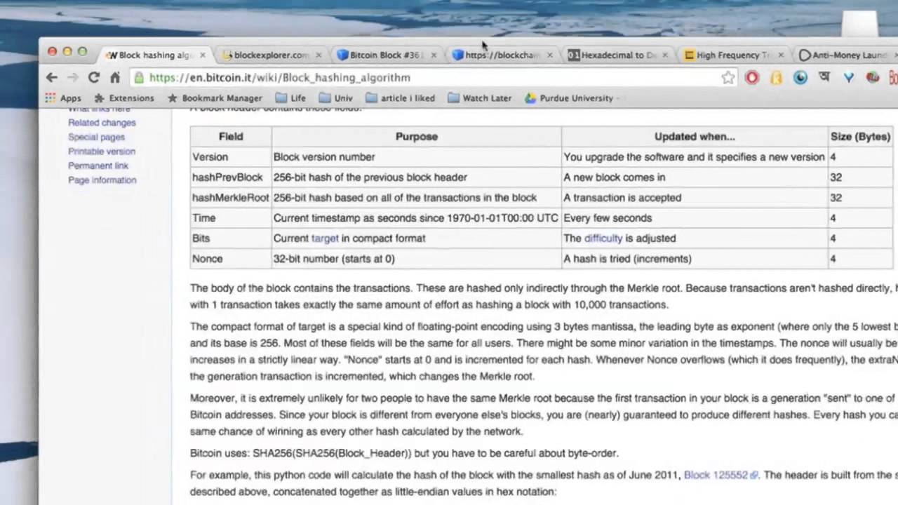Open the Special pages sidebar link
Screen dimensions: 898x505
coord(96,137)
